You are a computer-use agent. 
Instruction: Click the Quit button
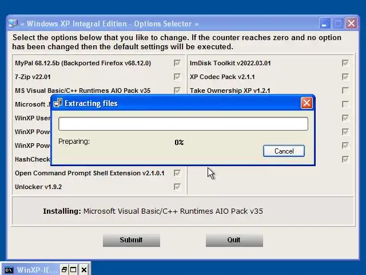[x=234, y=240]
